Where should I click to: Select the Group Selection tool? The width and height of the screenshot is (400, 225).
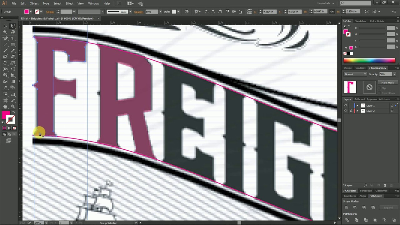point(13,26)
